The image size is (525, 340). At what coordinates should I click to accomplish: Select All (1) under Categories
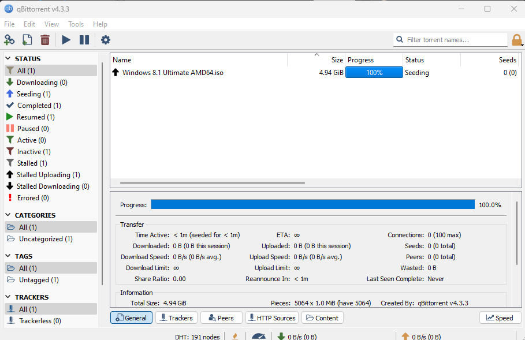pos(51,227)
